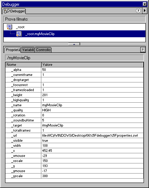Image resolution: width=149 pixels, height=188 pixels.
Task: Select the _framesloaded property name
Action: pos(22,90)
